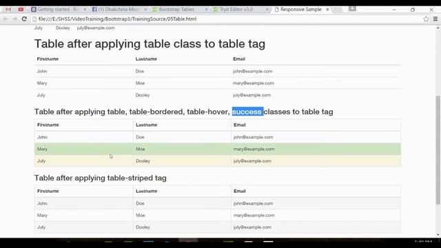Click 'john@example.com' in the first table
This screenshot has width=441, height=248.
253,72
